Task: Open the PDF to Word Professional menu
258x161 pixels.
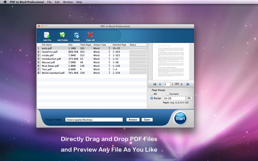Action: point(27,2)
